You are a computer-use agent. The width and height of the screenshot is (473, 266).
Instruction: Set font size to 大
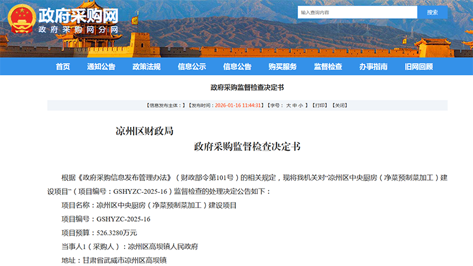[289, 106]
